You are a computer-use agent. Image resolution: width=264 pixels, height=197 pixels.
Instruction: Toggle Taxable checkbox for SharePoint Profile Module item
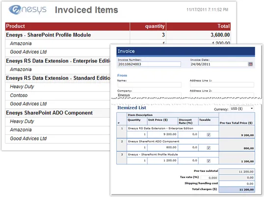(x=209, y=161)
